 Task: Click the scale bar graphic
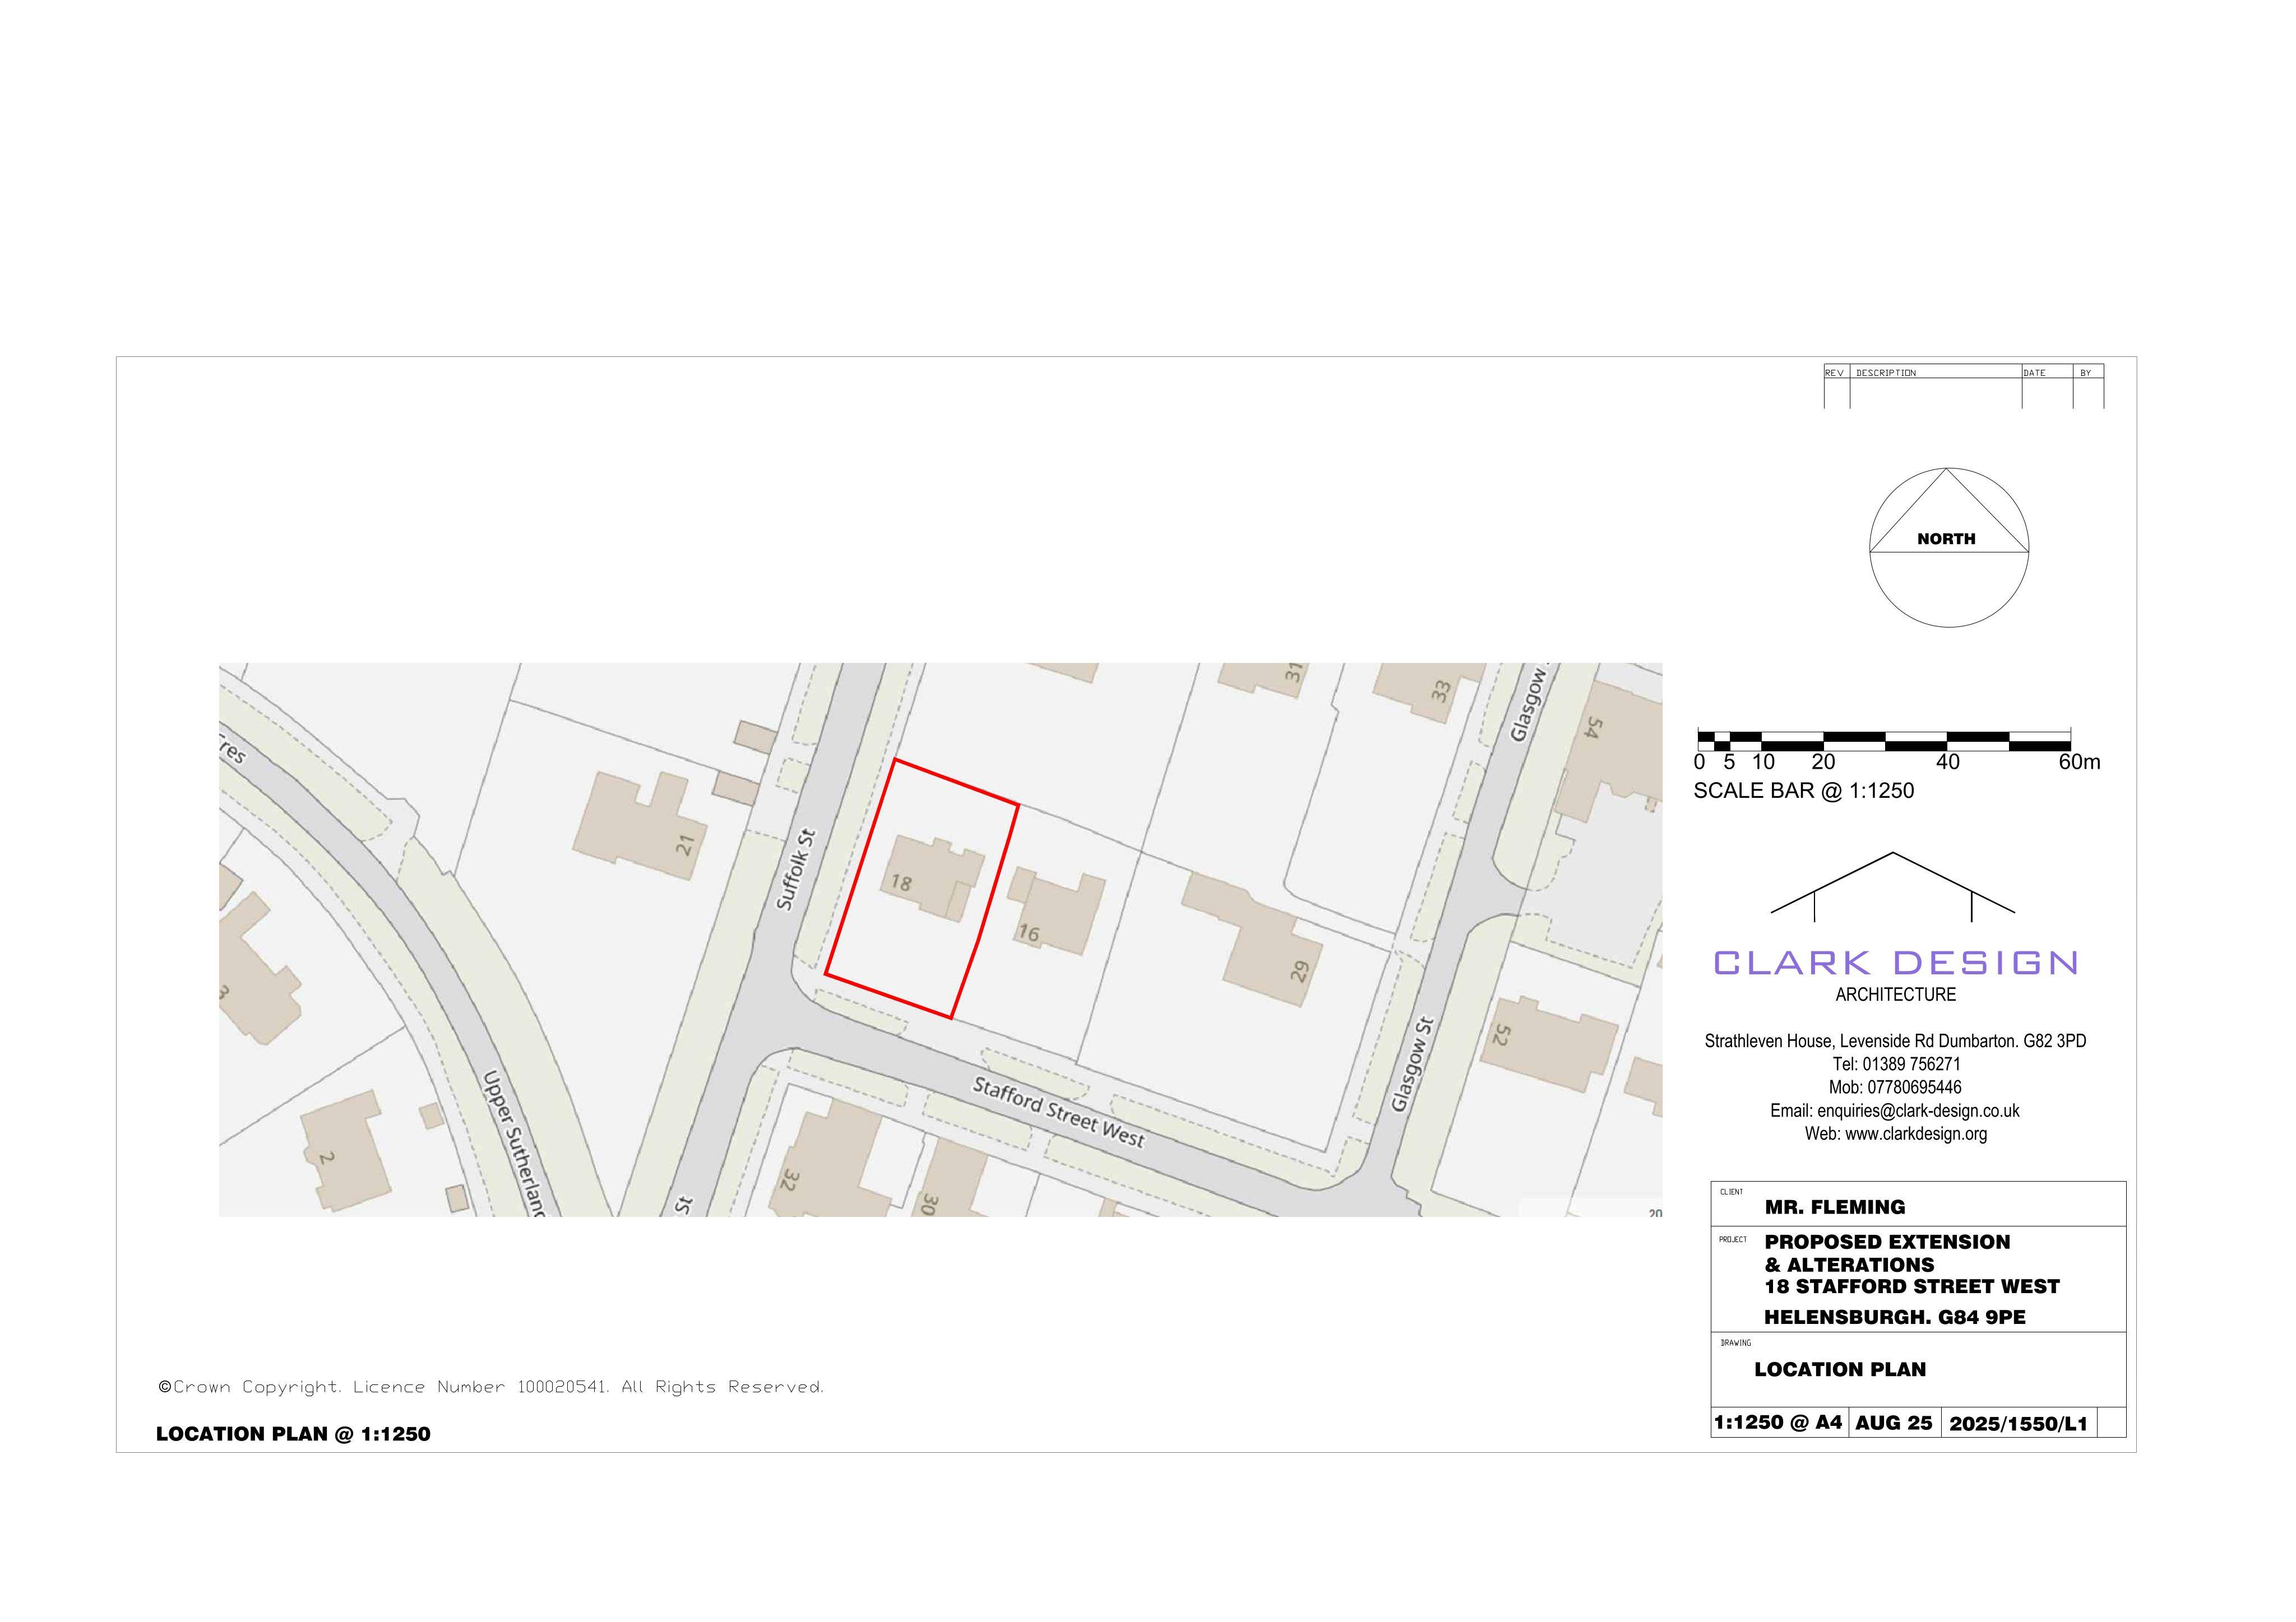[1883, 740]
